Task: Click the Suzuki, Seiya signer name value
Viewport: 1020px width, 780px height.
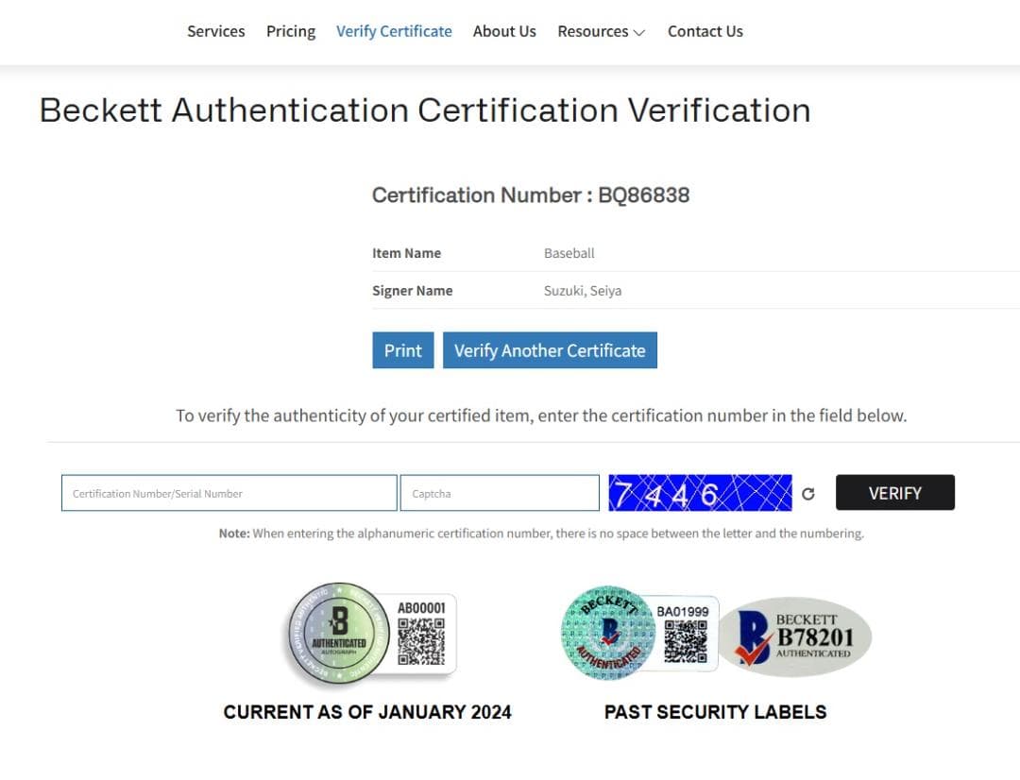Action: pos(583,291)
